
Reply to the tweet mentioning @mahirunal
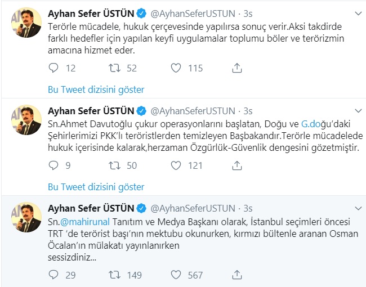(53, 275)
